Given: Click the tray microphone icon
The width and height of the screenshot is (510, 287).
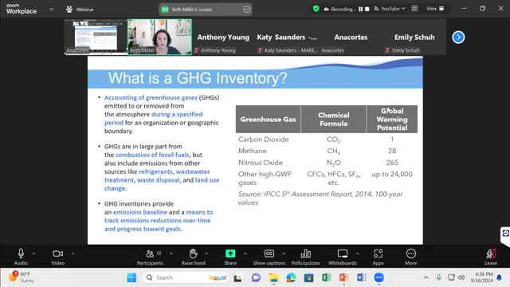Looking at the screenshot, I should (x=439, y=277).
